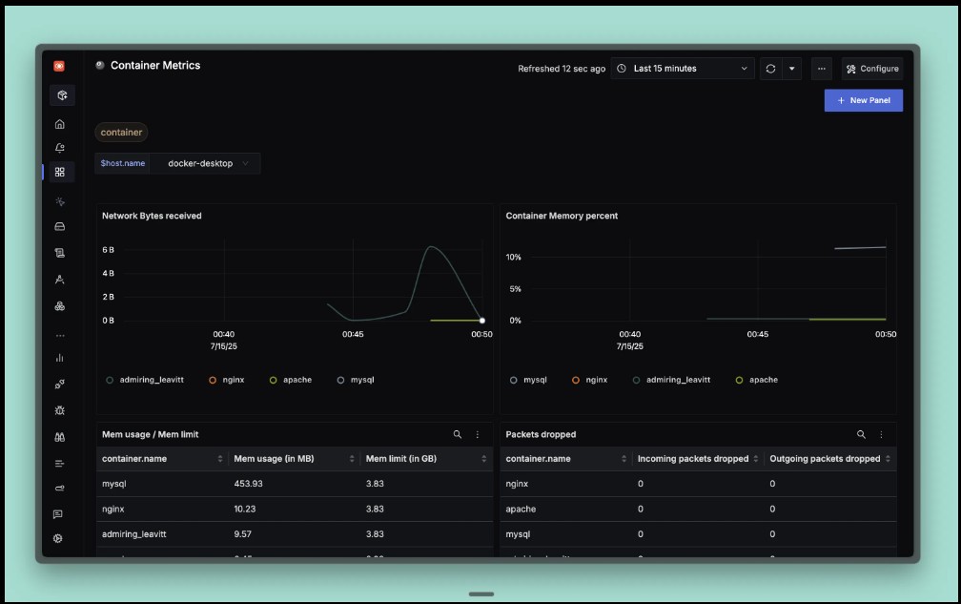The width and height of the screenshot is (961, 604).
Task: Click the New Panel button
Action: pos(863,100)
